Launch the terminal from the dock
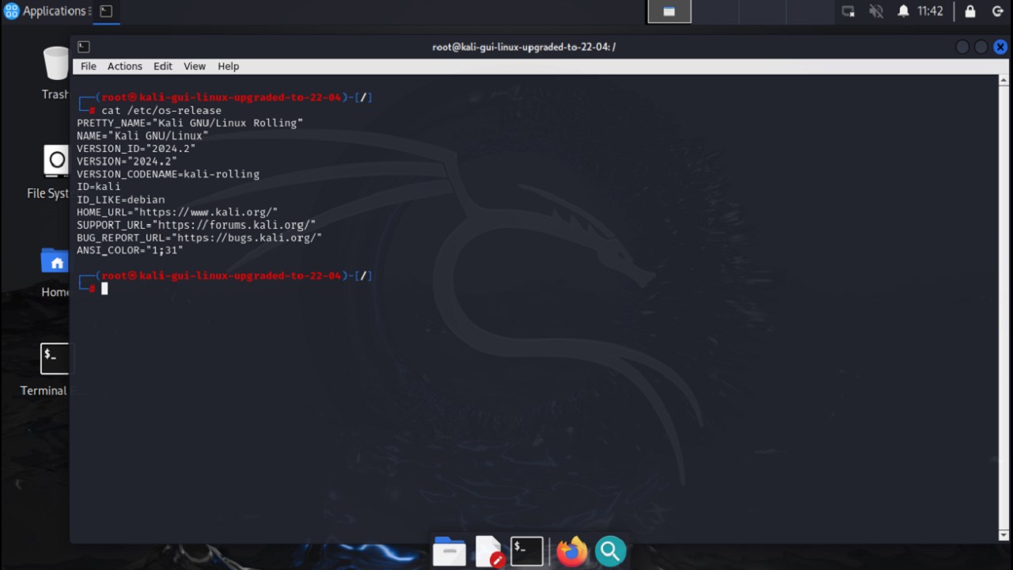 click(527, 551)
